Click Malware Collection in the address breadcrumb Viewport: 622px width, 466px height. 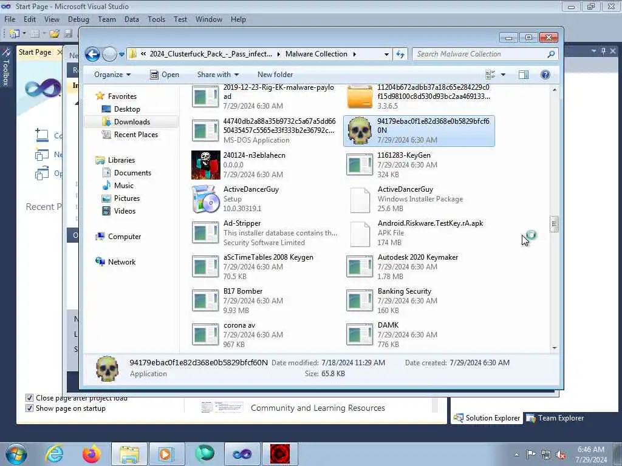[x=316, y=54]
